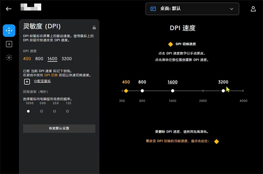The image size is (263, 174).
Task: Select 3200 in left DPI speed list
Action: coord(67,59)
